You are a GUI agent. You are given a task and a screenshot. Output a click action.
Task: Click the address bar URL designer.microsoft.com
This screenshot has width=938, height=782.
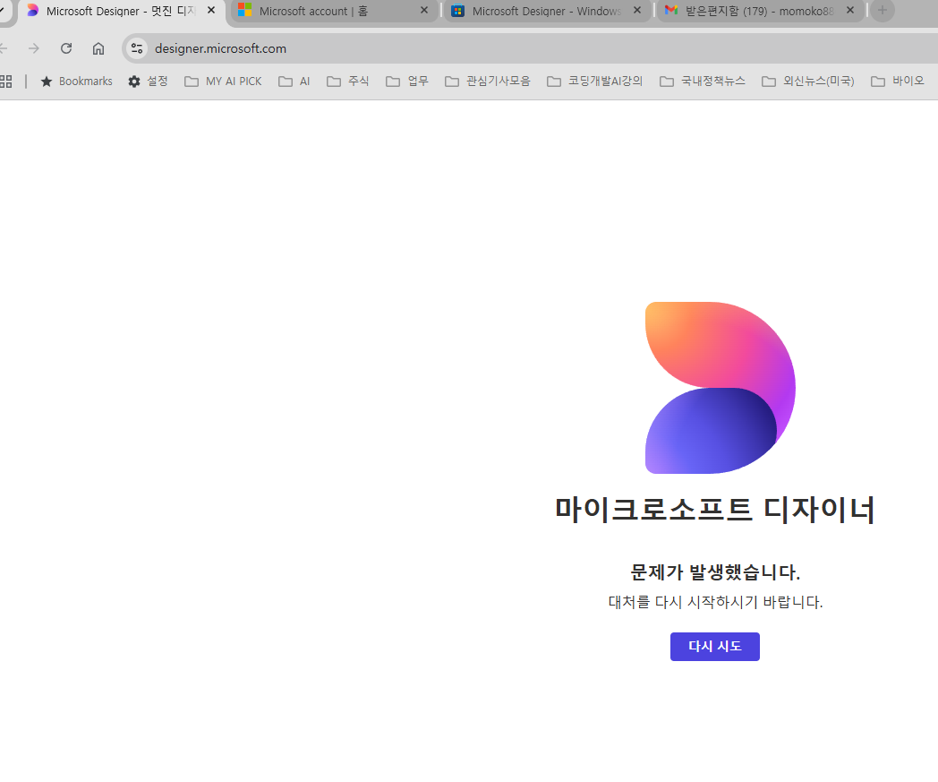click(220, 48)
